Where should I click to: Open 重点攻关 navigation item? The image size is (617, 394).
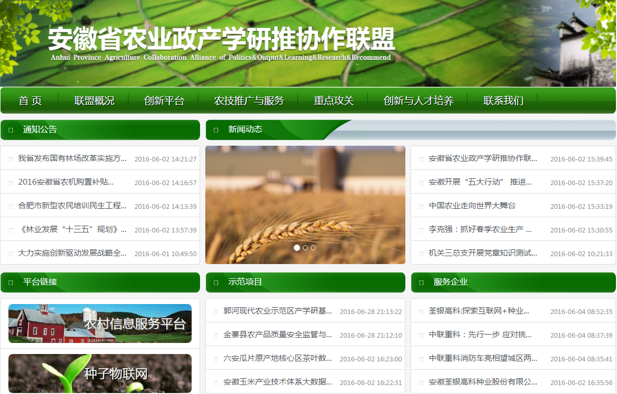[x=334, y=100]
